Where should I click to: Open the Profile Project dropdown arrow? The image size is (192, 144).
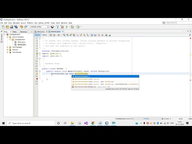(x=81, y=27)
